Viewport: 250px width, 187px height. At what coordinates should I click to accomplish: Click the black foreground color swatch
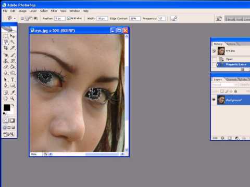pos(7,108)
